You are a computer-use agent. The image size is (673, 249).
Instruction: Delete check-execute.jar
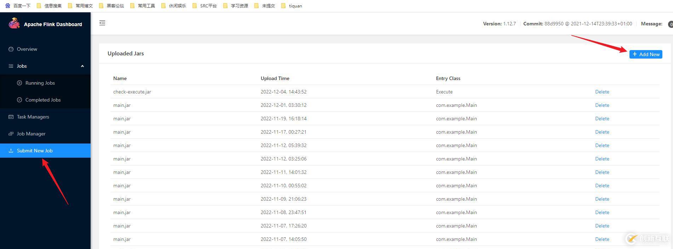602,92
